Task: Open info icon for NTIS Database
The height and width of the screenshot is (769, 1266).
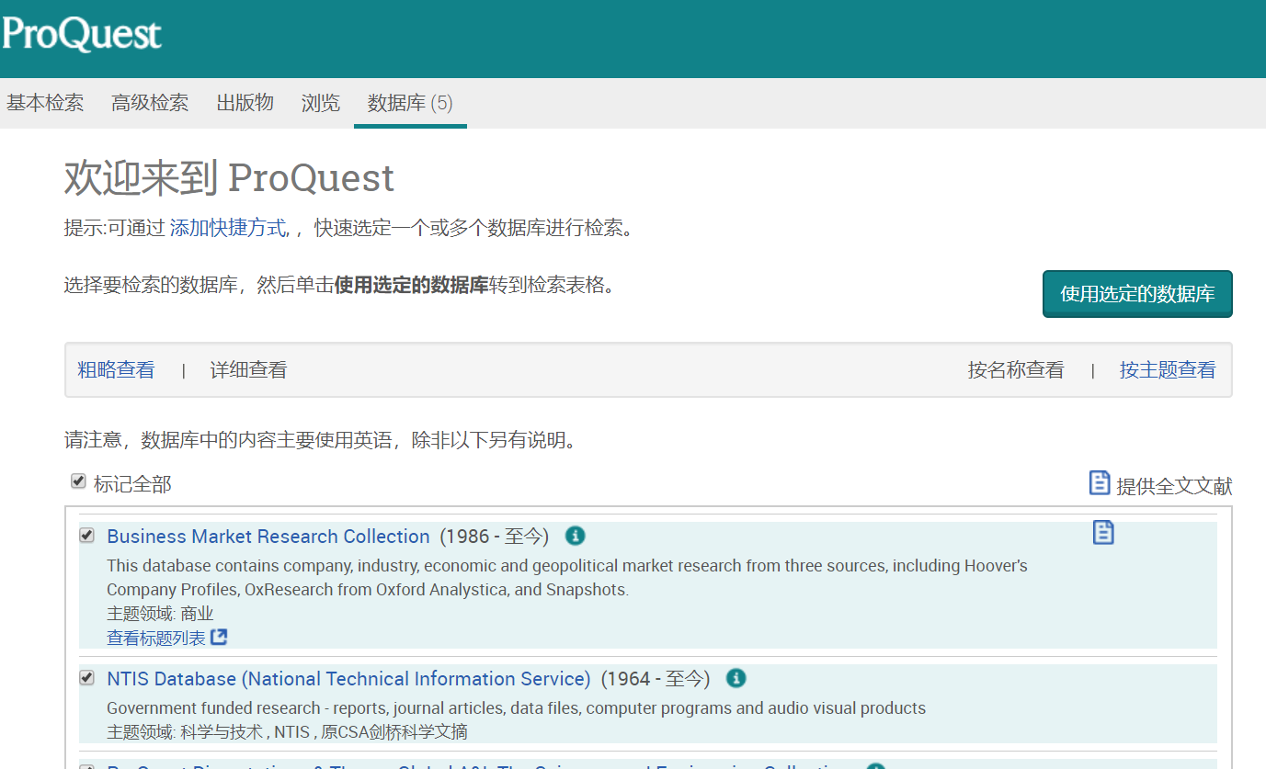Action: (x=736, y=678)
